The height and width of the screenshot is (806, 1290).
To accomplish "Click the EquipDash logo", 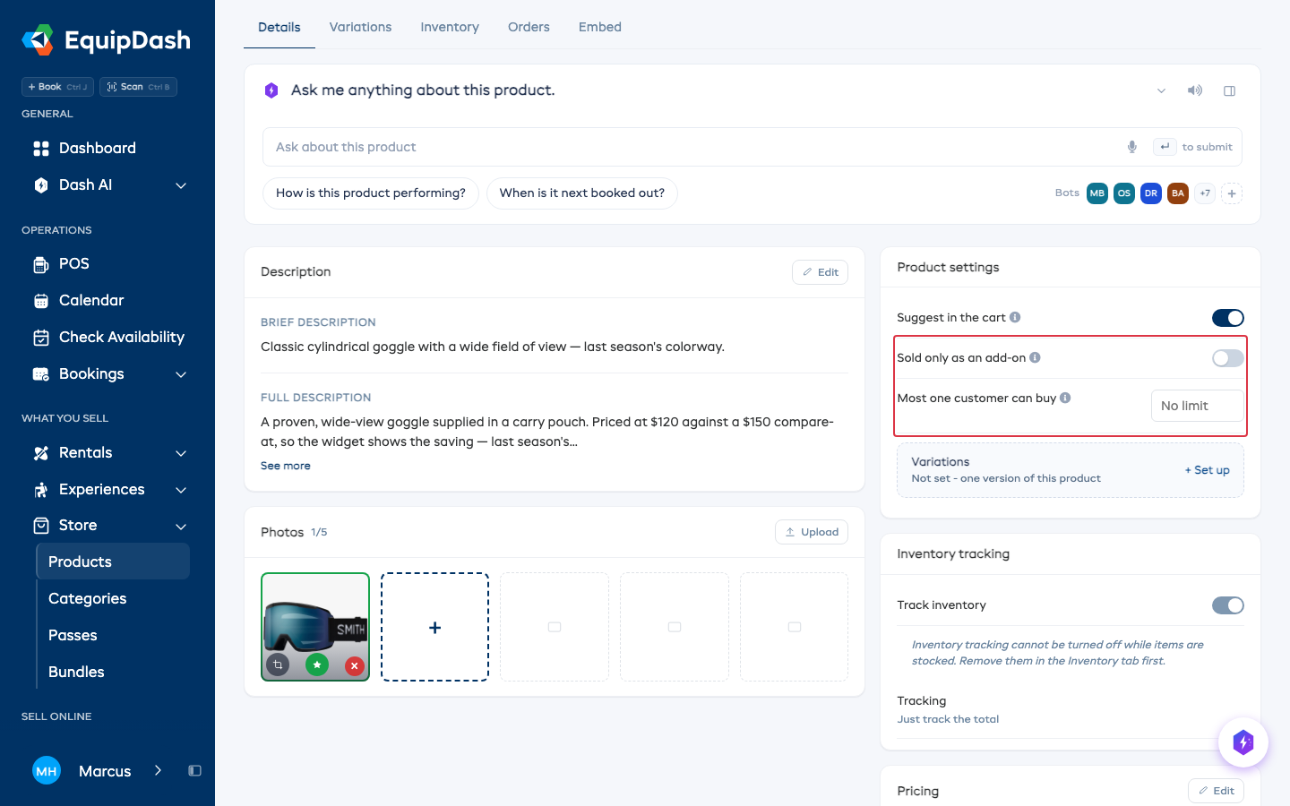I will (x=106, y=40).
